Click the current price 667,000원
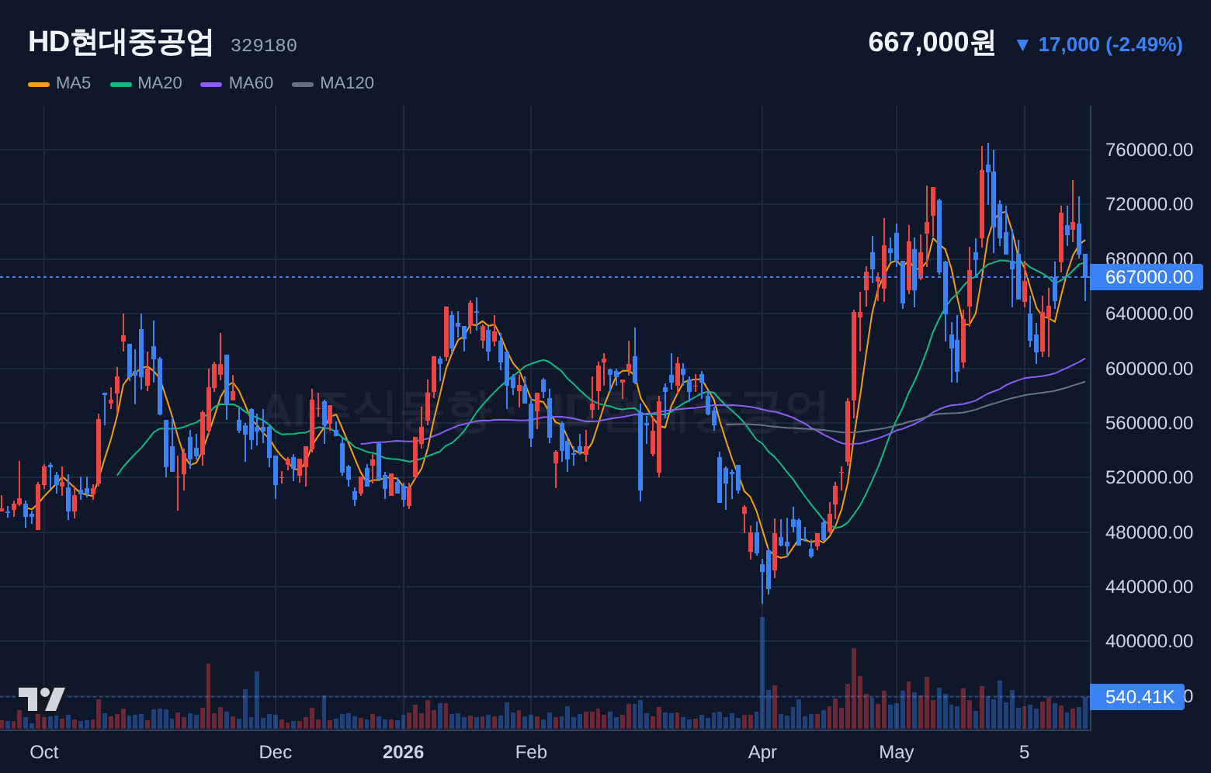The image size is (1211, 773). pos(932,42)
